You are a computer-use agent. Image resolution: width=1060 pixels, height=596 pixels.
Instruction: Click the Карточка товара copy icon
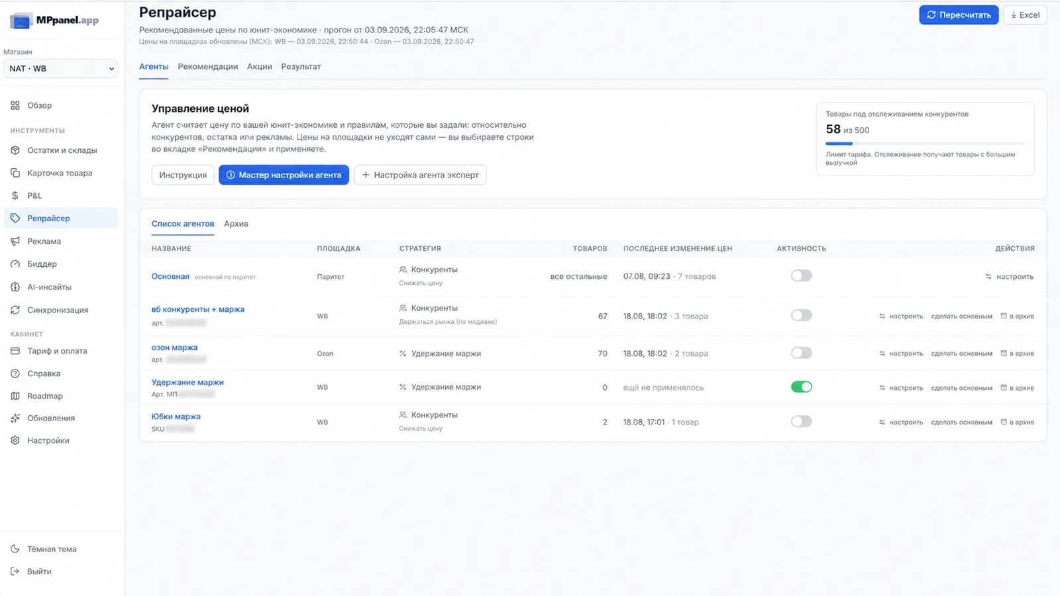15,173
